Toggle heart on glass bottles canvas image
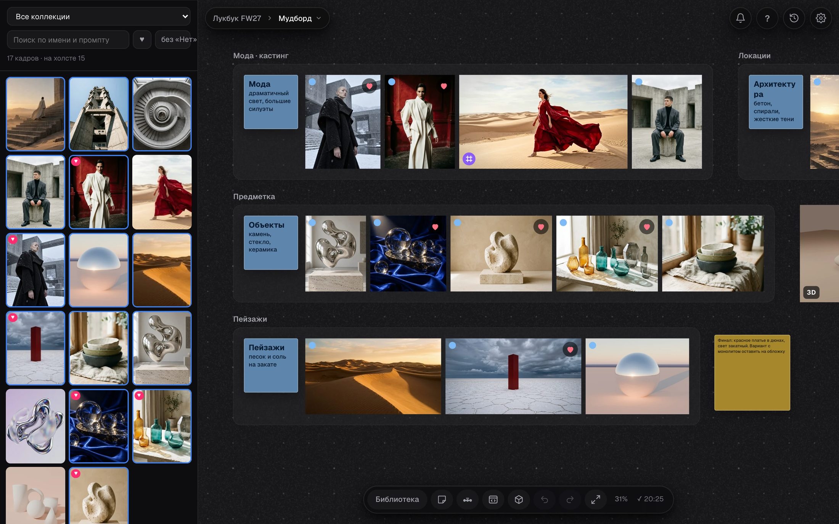 (647, 227)
